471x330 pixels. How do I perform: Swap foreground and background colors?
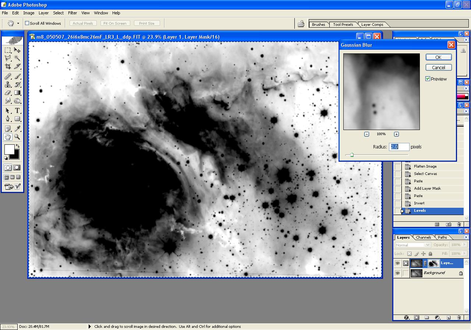[18, 146]
